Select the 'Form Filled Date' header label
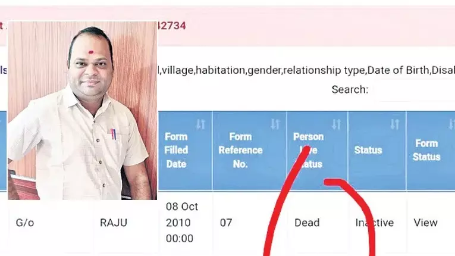 point(176,150)
